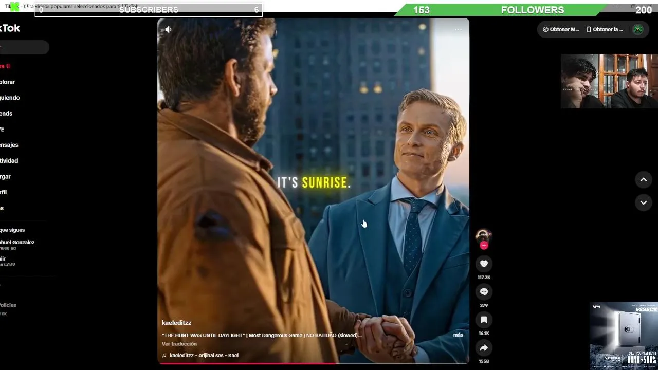
Task: Open the TikTok logo home link
Action: [10, 28]
